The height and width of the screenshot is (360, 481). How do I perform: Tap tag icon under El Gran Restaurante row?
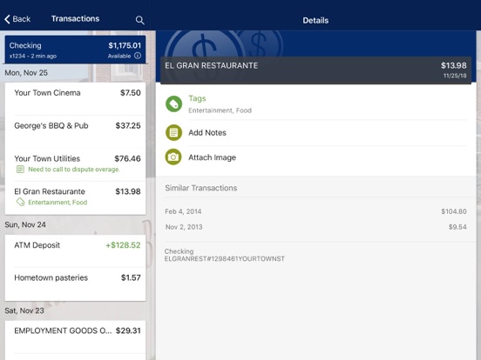point(20,202)
